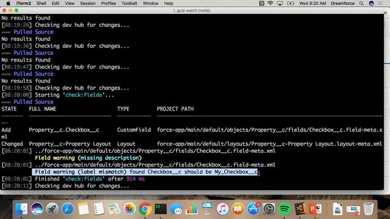Click the Siri icon in menu bar
390x219 pixels.
click(x=371, y=3)
